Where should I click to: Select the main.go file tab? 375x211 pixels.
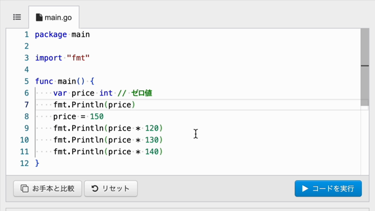[54, 17]
